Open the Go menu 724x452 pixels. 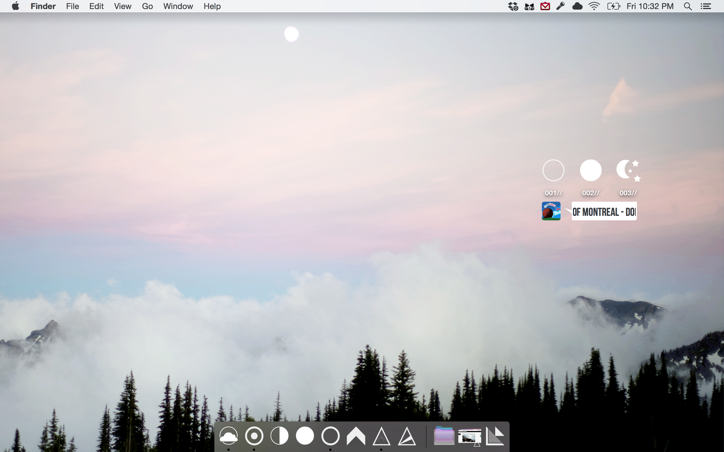[x=147, y=6]
